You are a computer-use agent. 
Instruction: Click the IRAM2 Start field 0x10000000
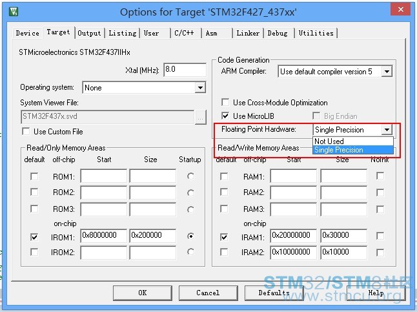(x=294, y=253)
